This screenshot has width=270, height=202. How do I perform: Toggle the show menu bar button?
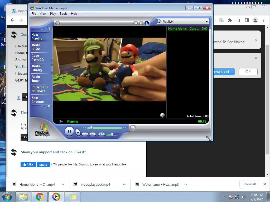(x=57, y=23)
